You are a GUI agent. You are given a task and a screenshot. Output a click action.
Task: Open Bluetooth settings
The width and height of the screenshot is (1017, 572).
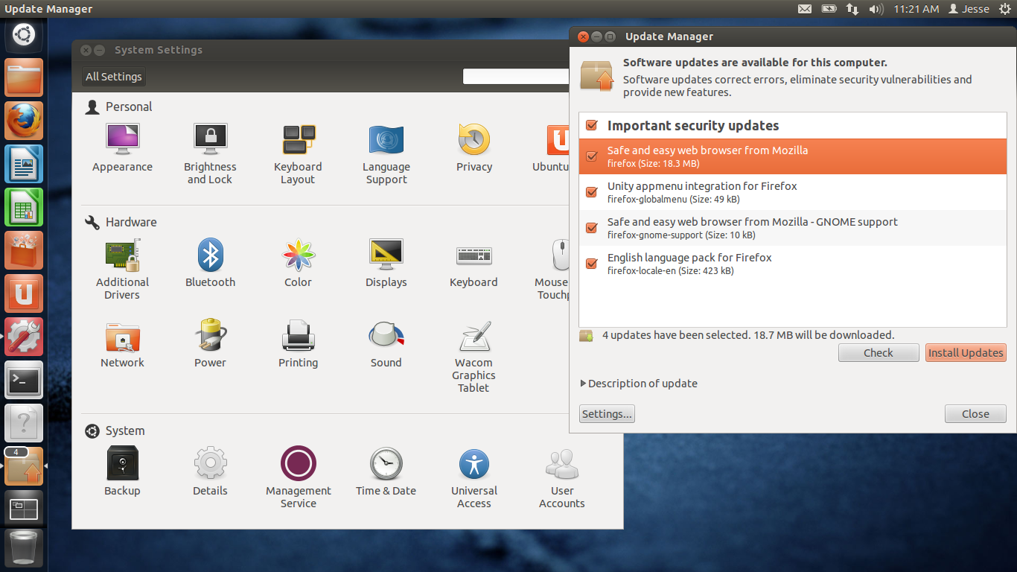click(x=210, y=263)
